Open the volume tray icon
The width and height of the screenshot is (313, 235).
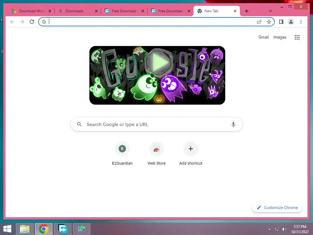point(284,229)
